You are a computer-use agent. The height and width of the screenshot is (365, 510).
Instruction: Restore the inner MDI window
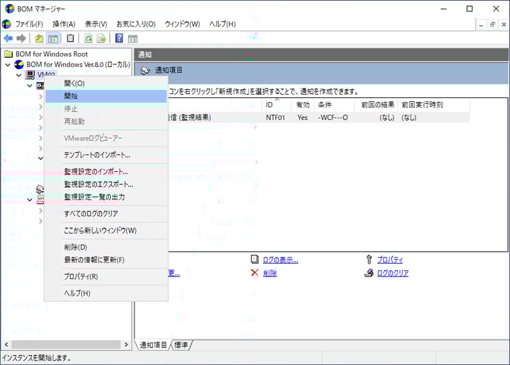(x=493, y=24)
